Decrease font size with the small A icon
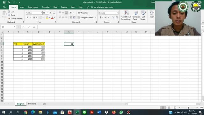 tap(54, 13)
